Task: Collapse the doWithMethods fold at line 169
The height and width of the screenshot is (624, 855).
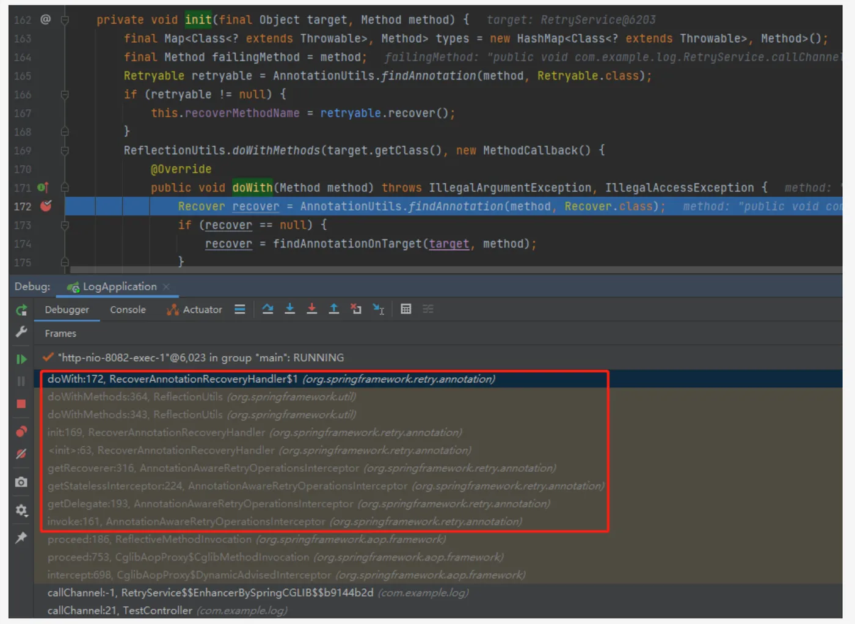Action: coord(65,150)
